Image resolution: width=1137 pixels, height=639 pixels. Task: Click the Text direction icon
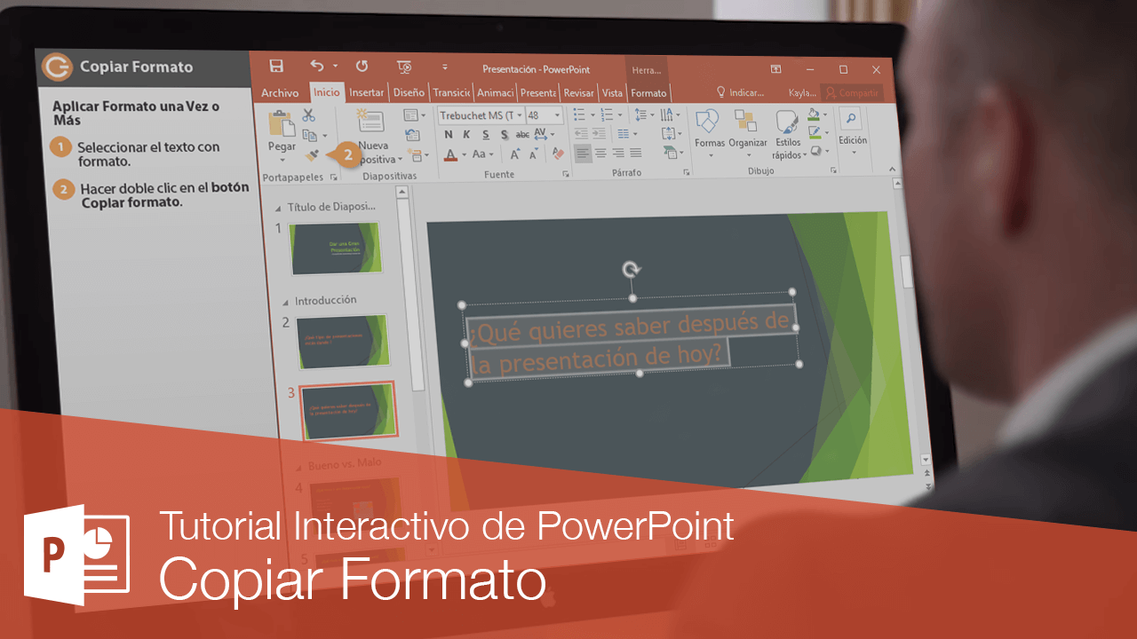click(668, 114)
